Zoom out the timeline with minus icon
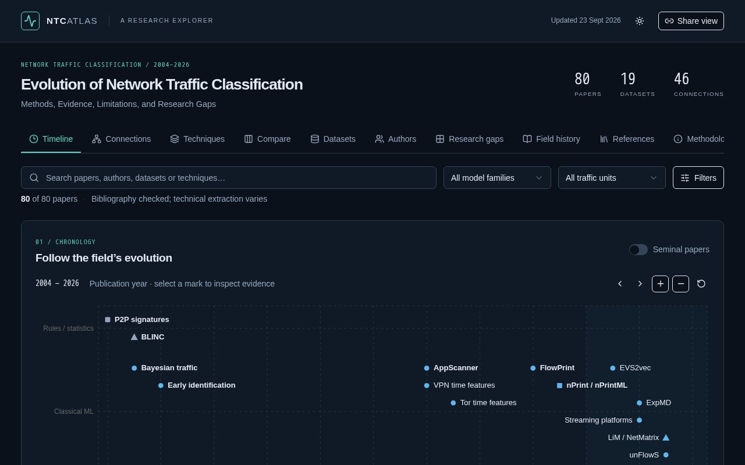The image size is (745, 465). coord(680,284)
